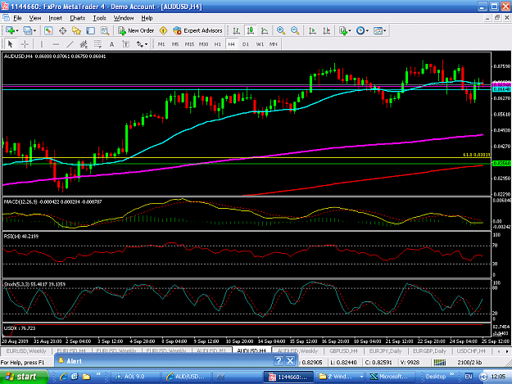Expand the Periods dropdown arrow
The height and width of the screenshot is (384, 512).
[x=367, y=30]
